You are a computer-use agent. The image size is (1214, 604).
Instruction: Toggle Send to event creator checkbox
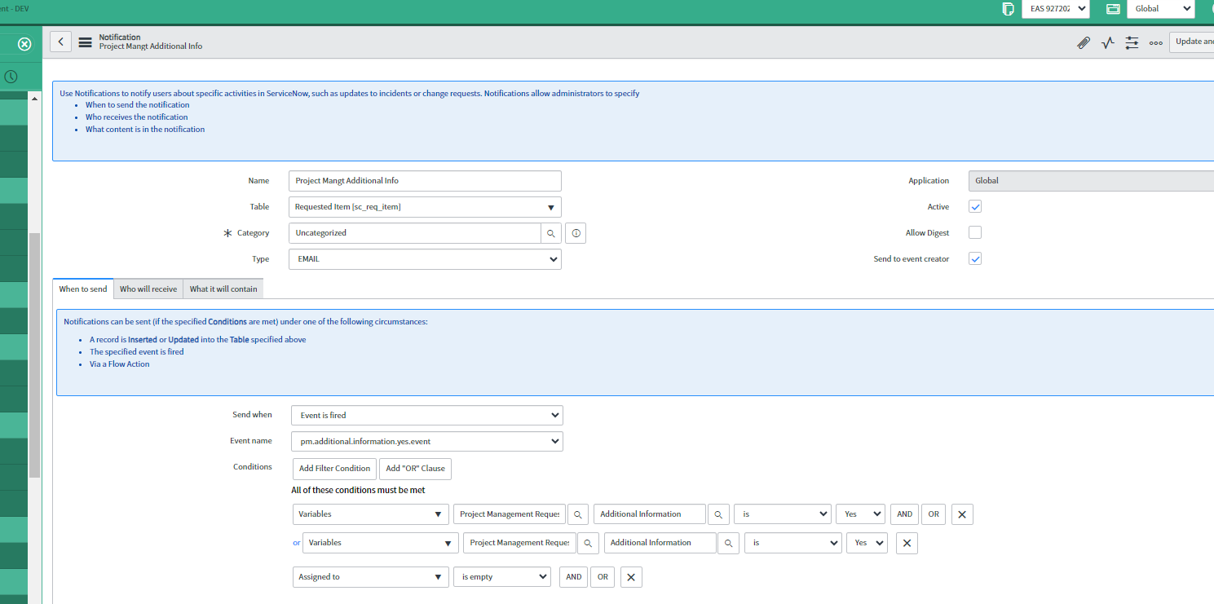(x=975, y=258)
